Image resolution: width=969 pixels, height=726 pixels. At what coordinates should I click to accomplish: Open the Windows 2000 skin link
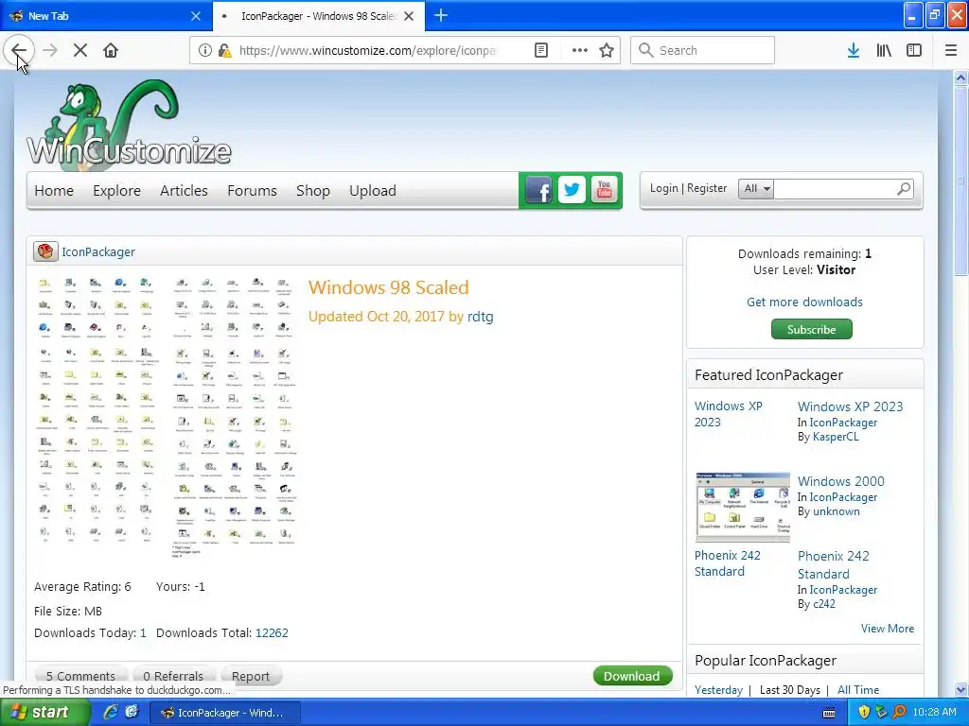[840, 481]
